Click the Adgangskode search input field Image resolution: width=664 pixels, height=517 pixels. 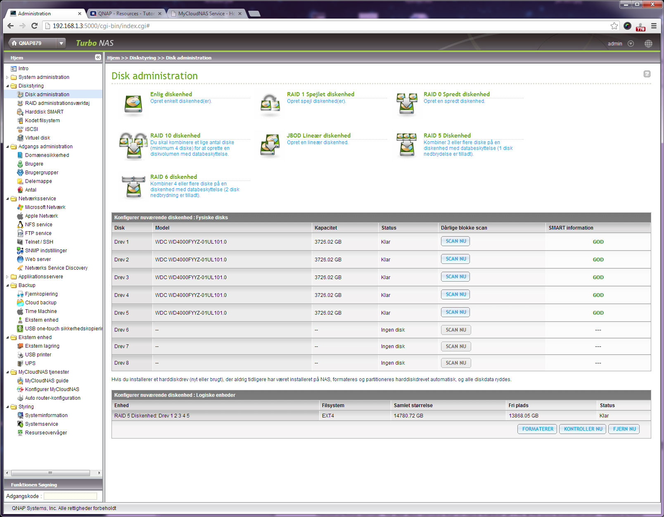[70, 496]
